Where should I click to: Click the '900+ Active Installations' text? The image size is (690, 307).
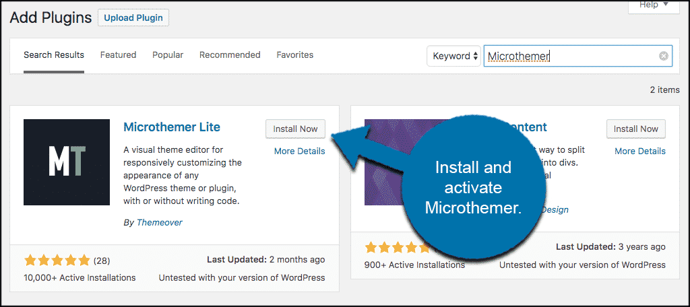[414, 265]
